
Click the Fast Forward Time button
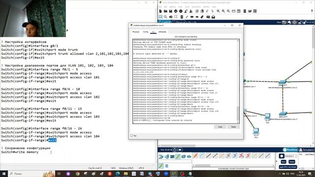(180, 149)
